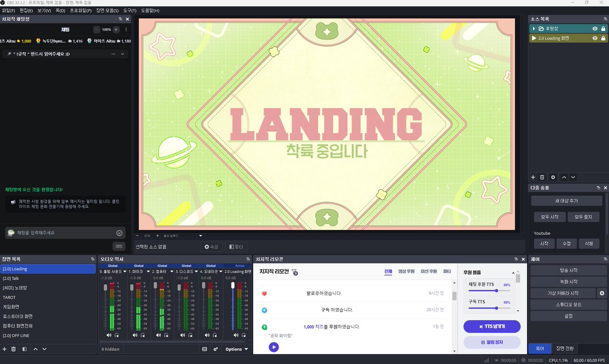The height and width of the screenshot is (364, 609).
Task: Open filter icon next to 치지직 리모컨
Action: tap(294, 272)
